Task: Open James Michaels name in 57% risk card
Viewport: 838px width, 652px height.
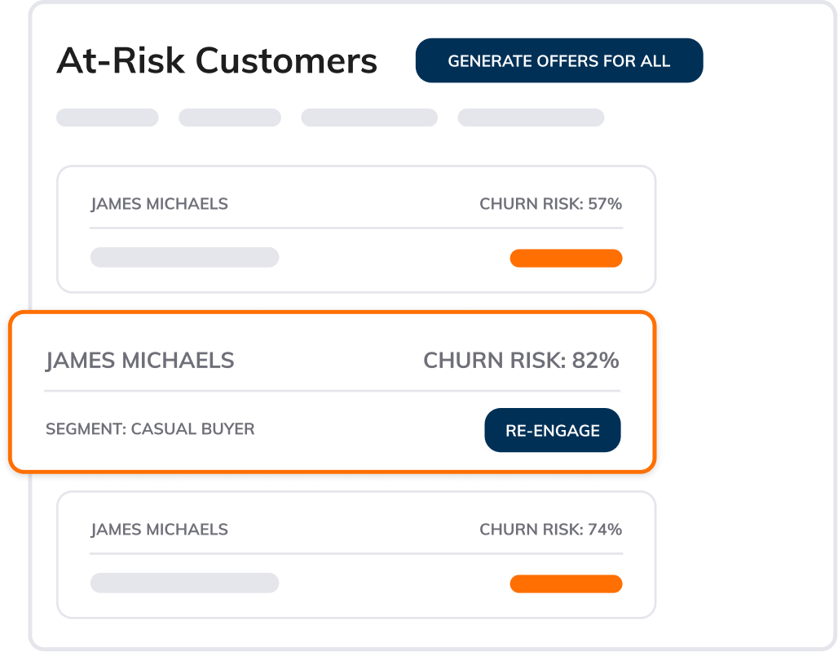Action: click(159, 204)
